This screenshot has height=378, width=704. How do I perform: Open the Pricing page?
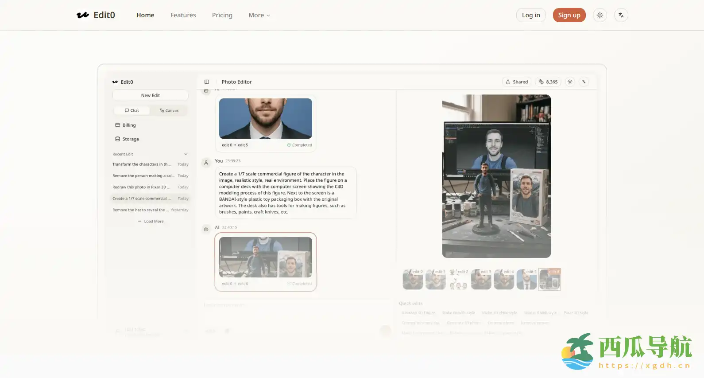click(x=222, y=15)
